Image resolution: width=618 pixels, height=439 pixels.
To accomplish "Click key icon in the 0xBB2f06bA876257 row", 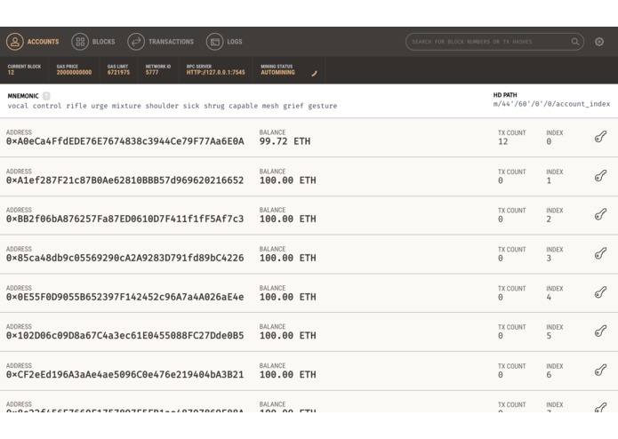I will click(600, 214).
